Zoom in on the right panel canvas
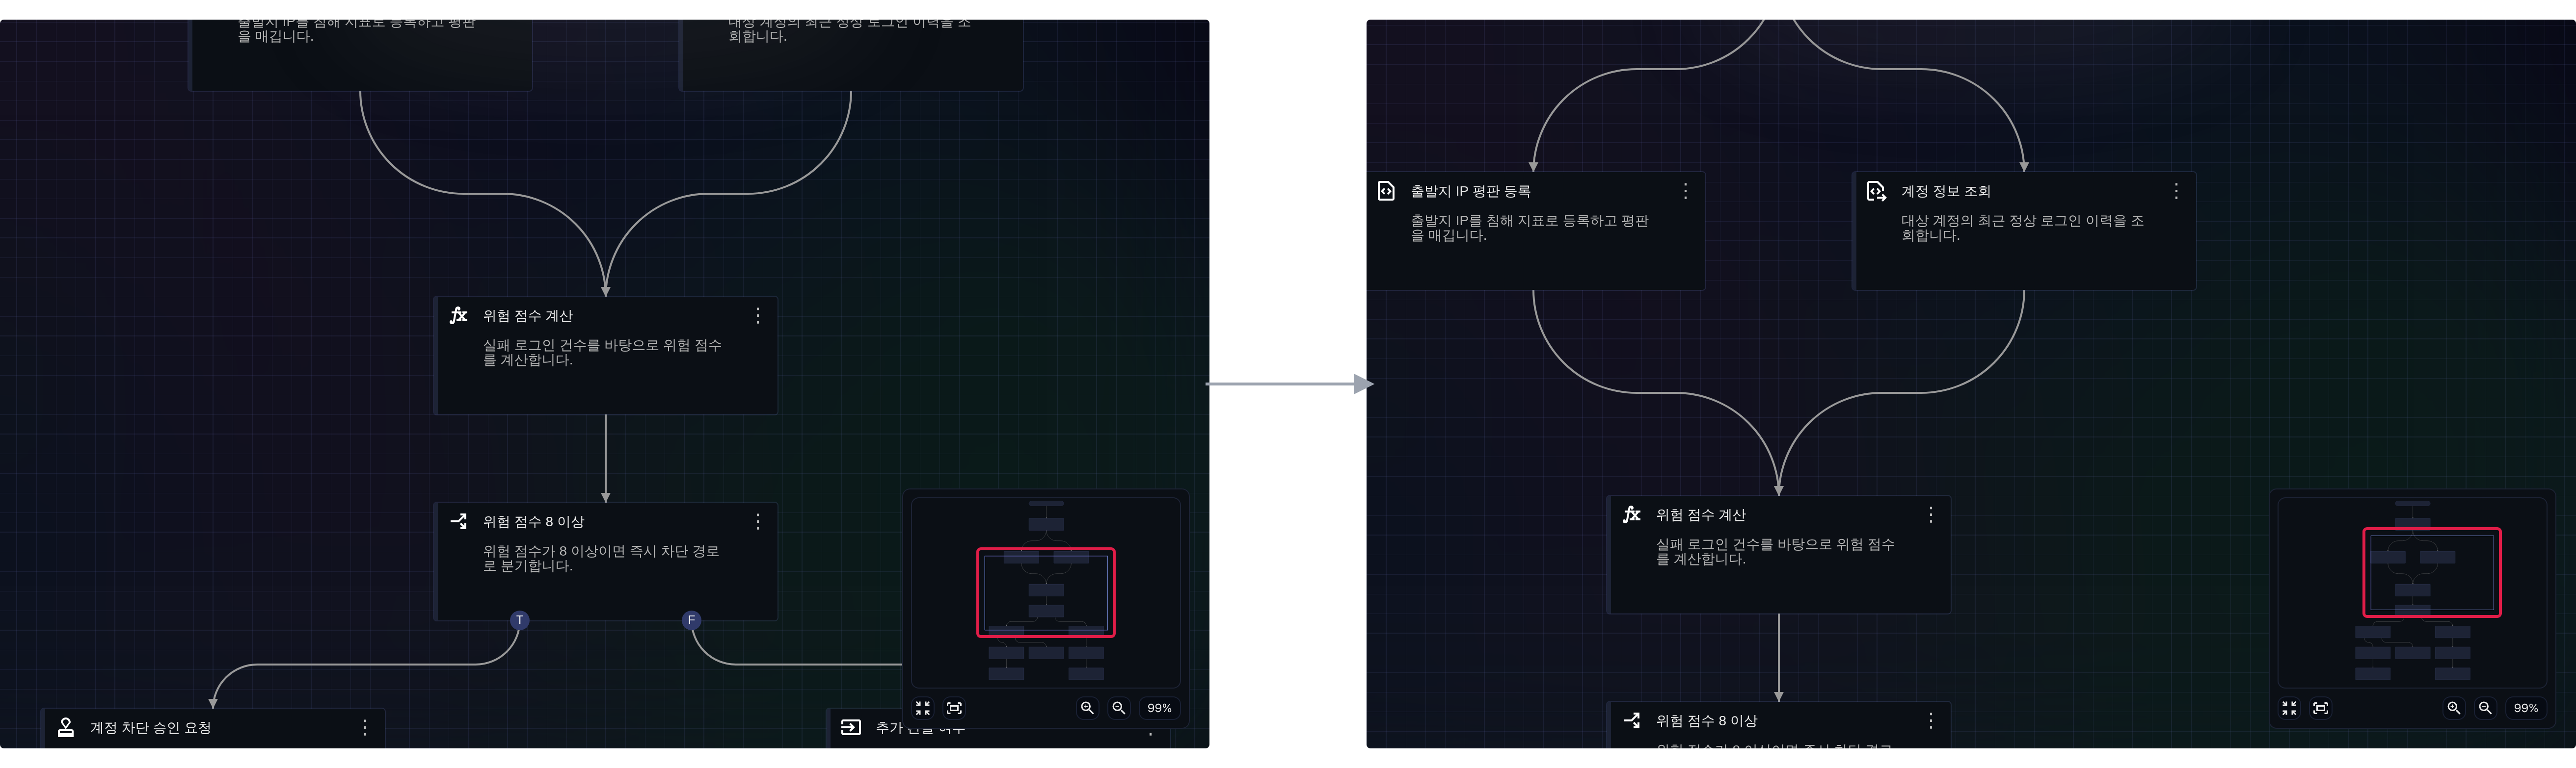The width and height of the screenshot is (2576, 768). tap(2453, 708)
